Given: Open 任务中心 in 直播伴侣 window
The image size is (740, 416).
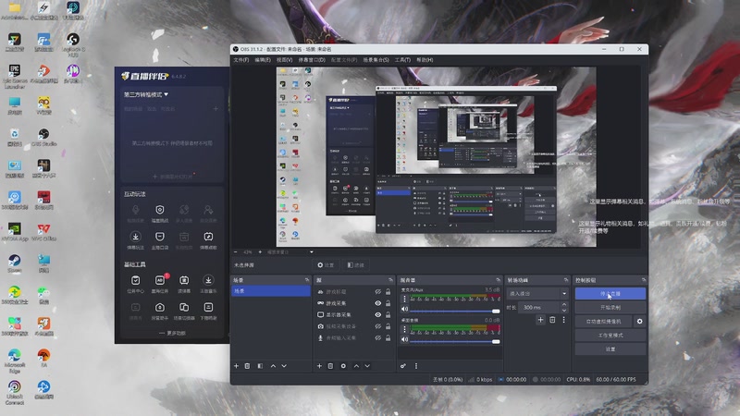Looking at the screenshot, I should pos(135,284).
